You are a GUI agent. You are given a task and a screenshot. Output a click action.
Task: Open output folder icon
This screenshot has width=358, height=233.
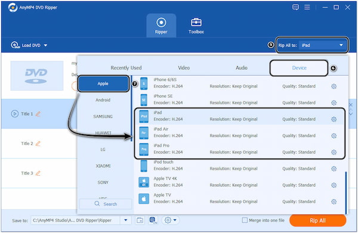(x=140, y=220)
